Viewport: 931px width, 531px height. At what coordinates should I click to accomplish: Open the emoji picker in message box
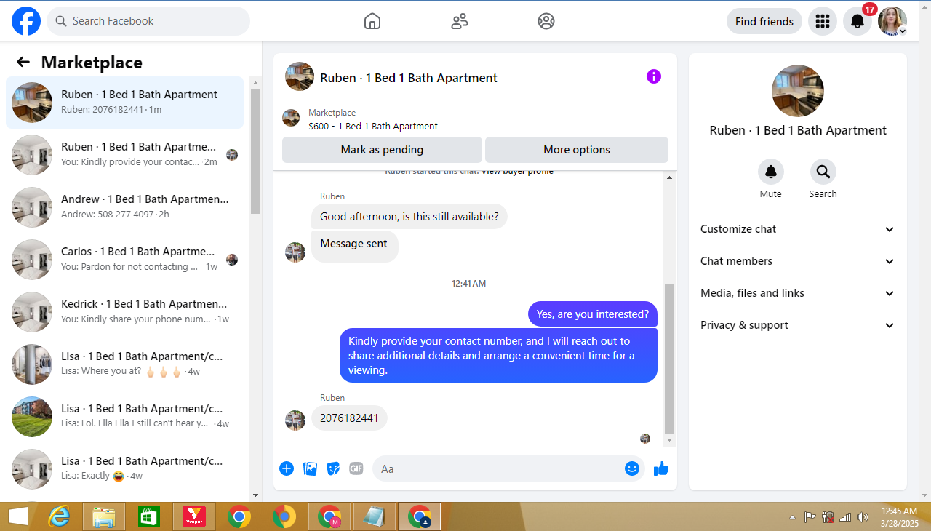pyautogui.click(x=632, y=468)
